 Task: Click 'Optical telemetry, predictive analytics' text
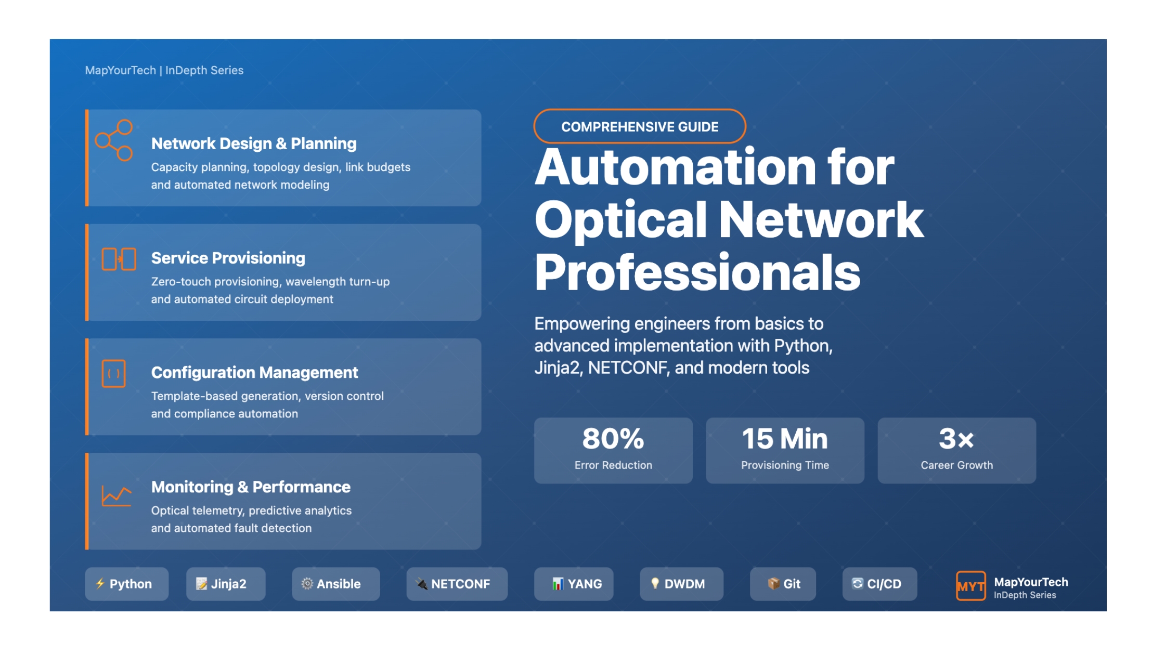coord(251,510)
